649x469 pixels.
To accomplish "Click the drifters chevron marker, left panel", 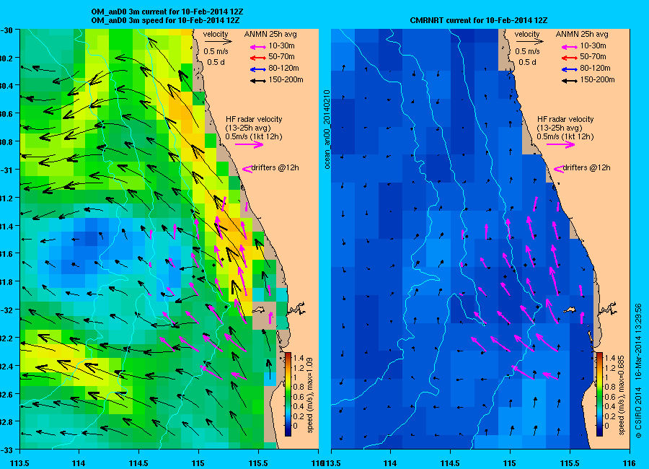I will coord(247,169).
